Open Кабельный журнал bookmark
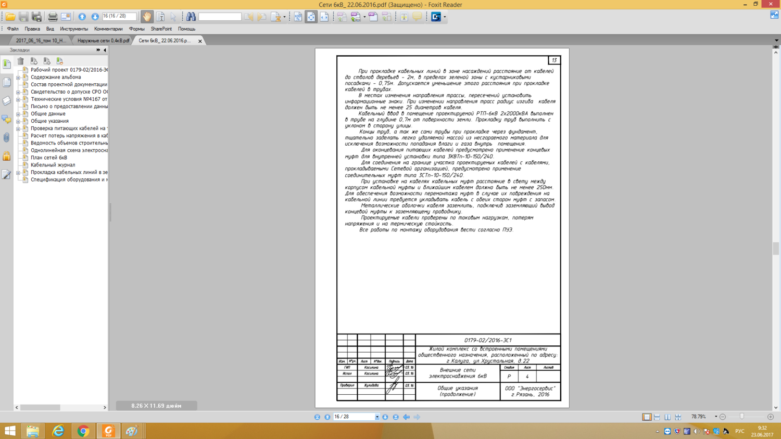The image size is (781, 439). 53,165
